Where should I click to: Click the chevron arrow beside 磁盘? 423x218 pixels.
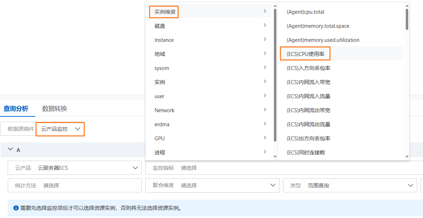(x=265, y=25)
